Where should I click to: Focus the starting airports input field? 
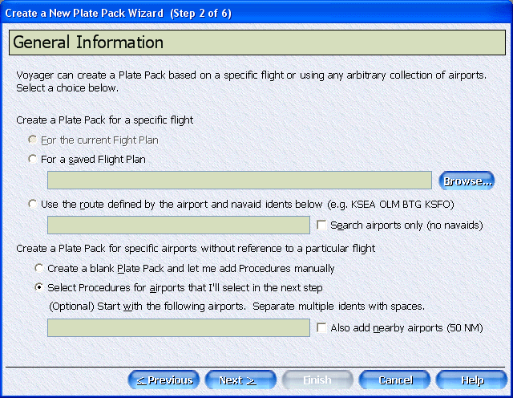tap(179, 327)
